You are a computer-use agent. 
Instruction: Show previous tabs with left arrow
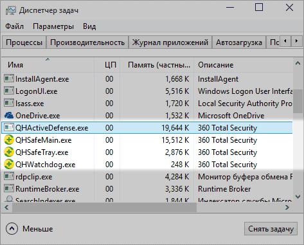tap(285, 41)
